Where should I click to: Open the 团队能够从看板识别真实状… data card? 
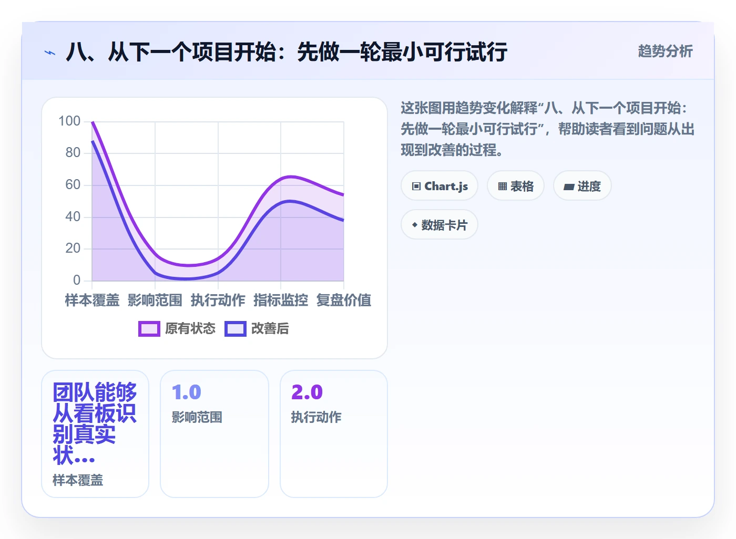pyautogui.click(x=95, y=434)
